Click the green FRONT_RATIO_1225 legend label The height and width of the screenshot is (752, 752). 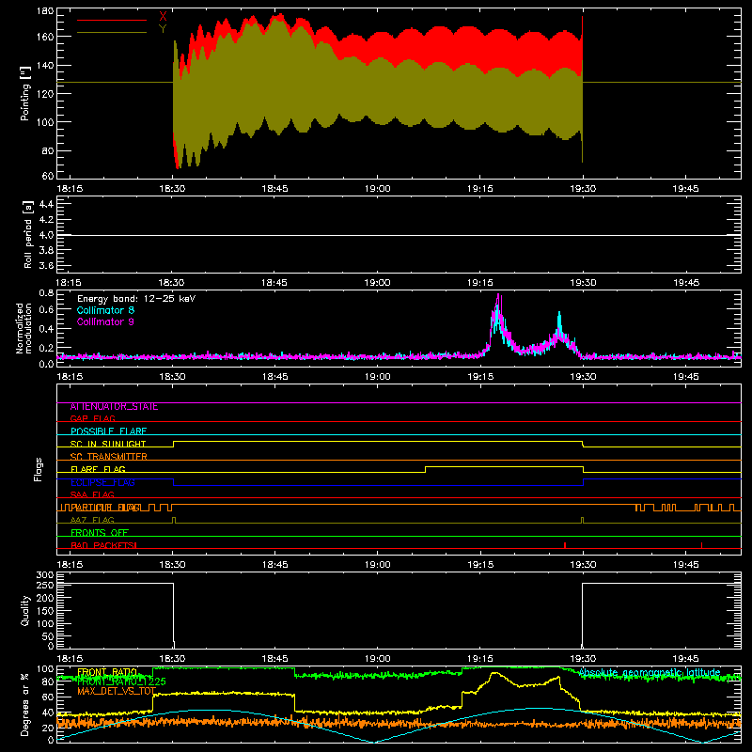tap(121, 681)
